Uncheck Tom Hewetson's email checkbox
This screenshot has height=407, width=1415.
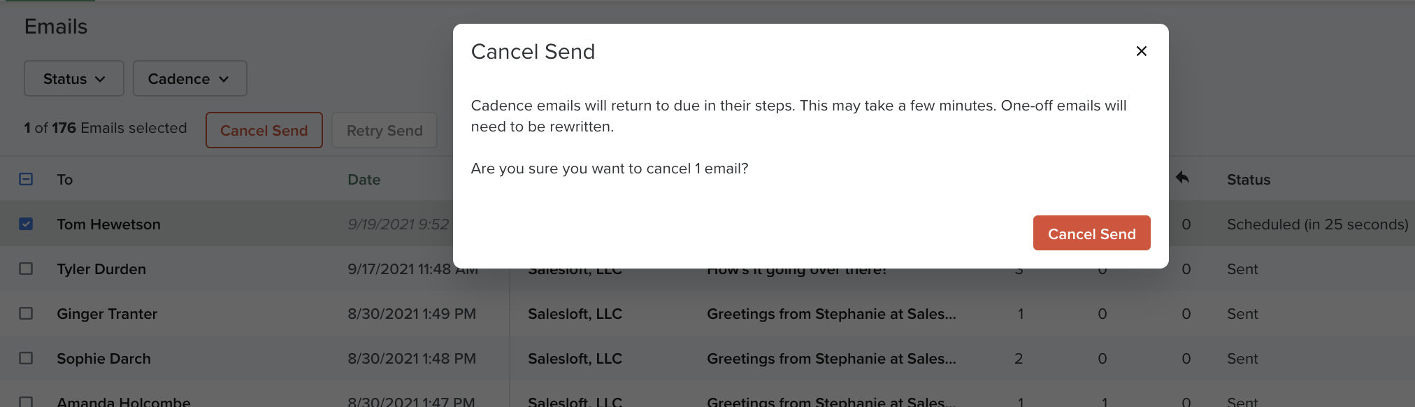pos(26,224)
